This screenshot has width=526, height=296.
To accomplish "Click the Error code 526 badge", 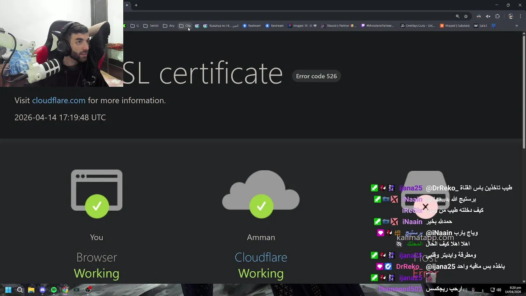I will pos(316,76).
